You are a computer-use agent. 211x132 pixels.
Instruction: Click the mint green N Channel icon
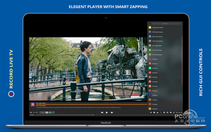point(150,68)
